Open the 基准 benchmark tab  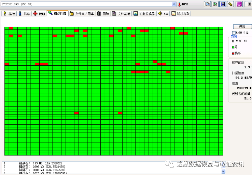(x=9, y=14)
